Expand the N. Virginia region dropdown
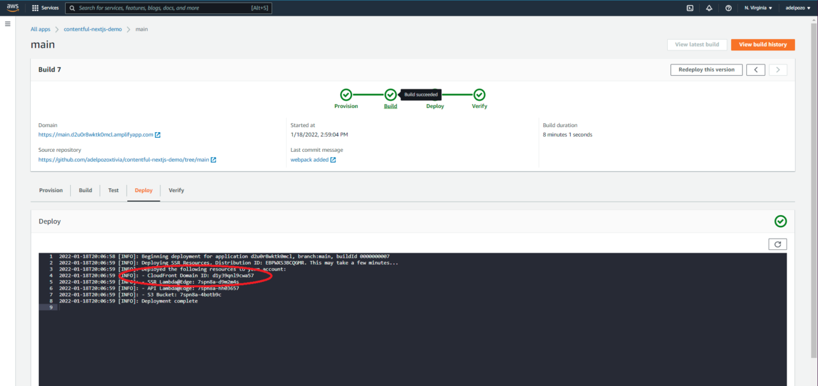Screen dimensions: 818x386 pos(758,8)
